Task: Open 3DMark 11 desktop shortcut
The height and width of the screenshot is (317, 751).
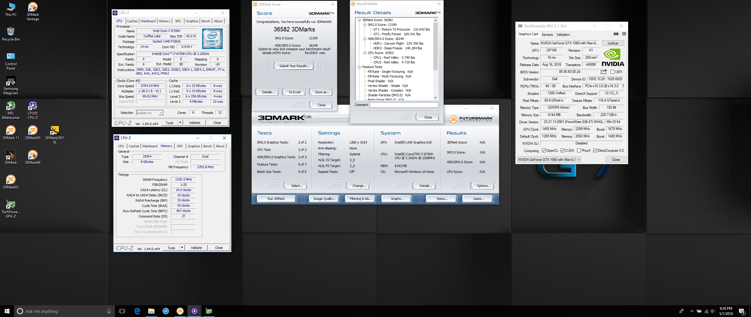Action: (11, 133)
